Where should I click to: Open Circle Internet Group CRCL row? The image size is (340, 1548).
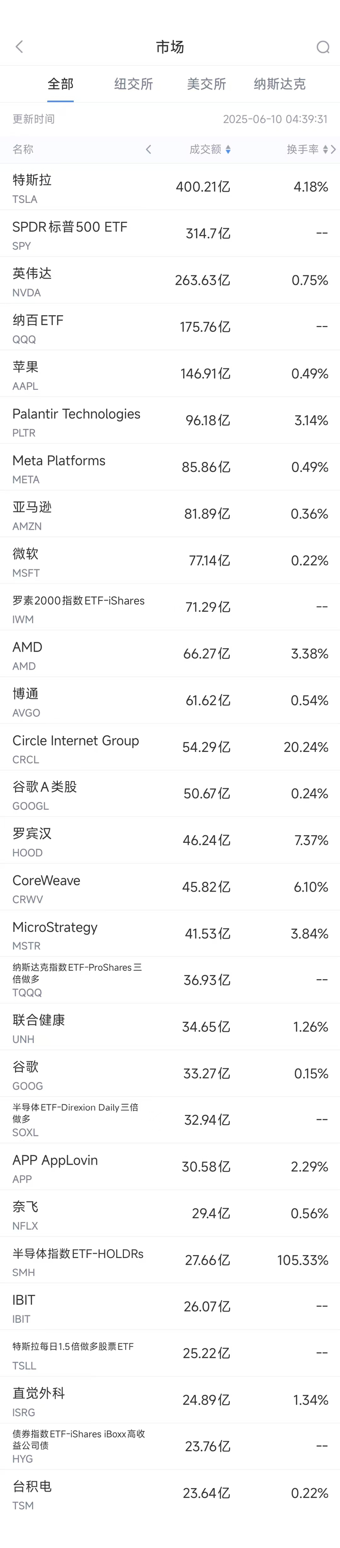(170, 747)
